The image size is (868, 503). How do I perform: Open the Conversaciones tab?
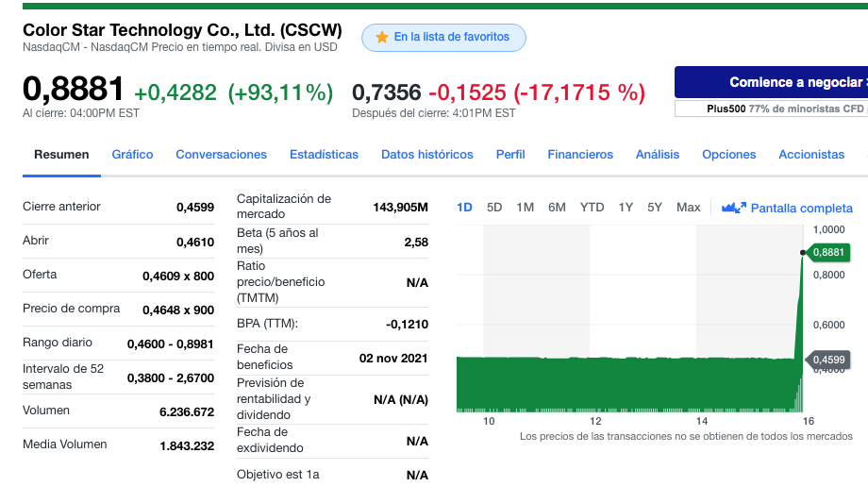tap(222, 155)
